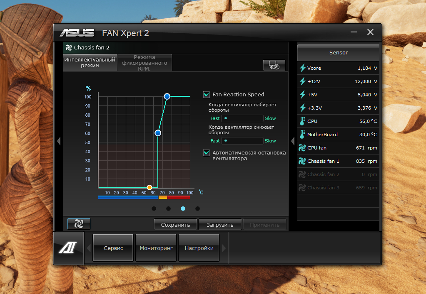Click the MotherBoard 30,0 °C value
This screenshot has height=294, width=426.
[368, 135]
